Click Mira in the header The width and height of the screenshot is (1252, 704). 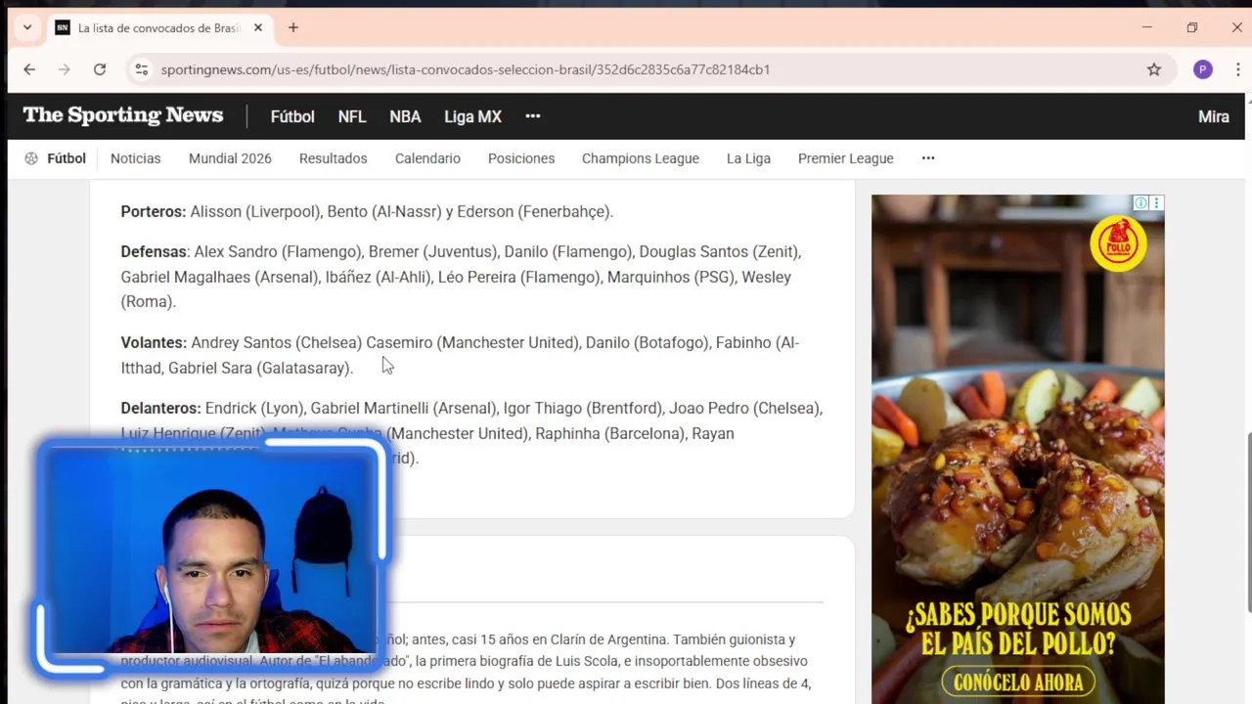pyautogui.click(x=1214, y=116)
